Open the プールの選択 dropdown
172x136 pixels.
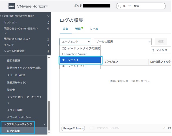point(123,42)
